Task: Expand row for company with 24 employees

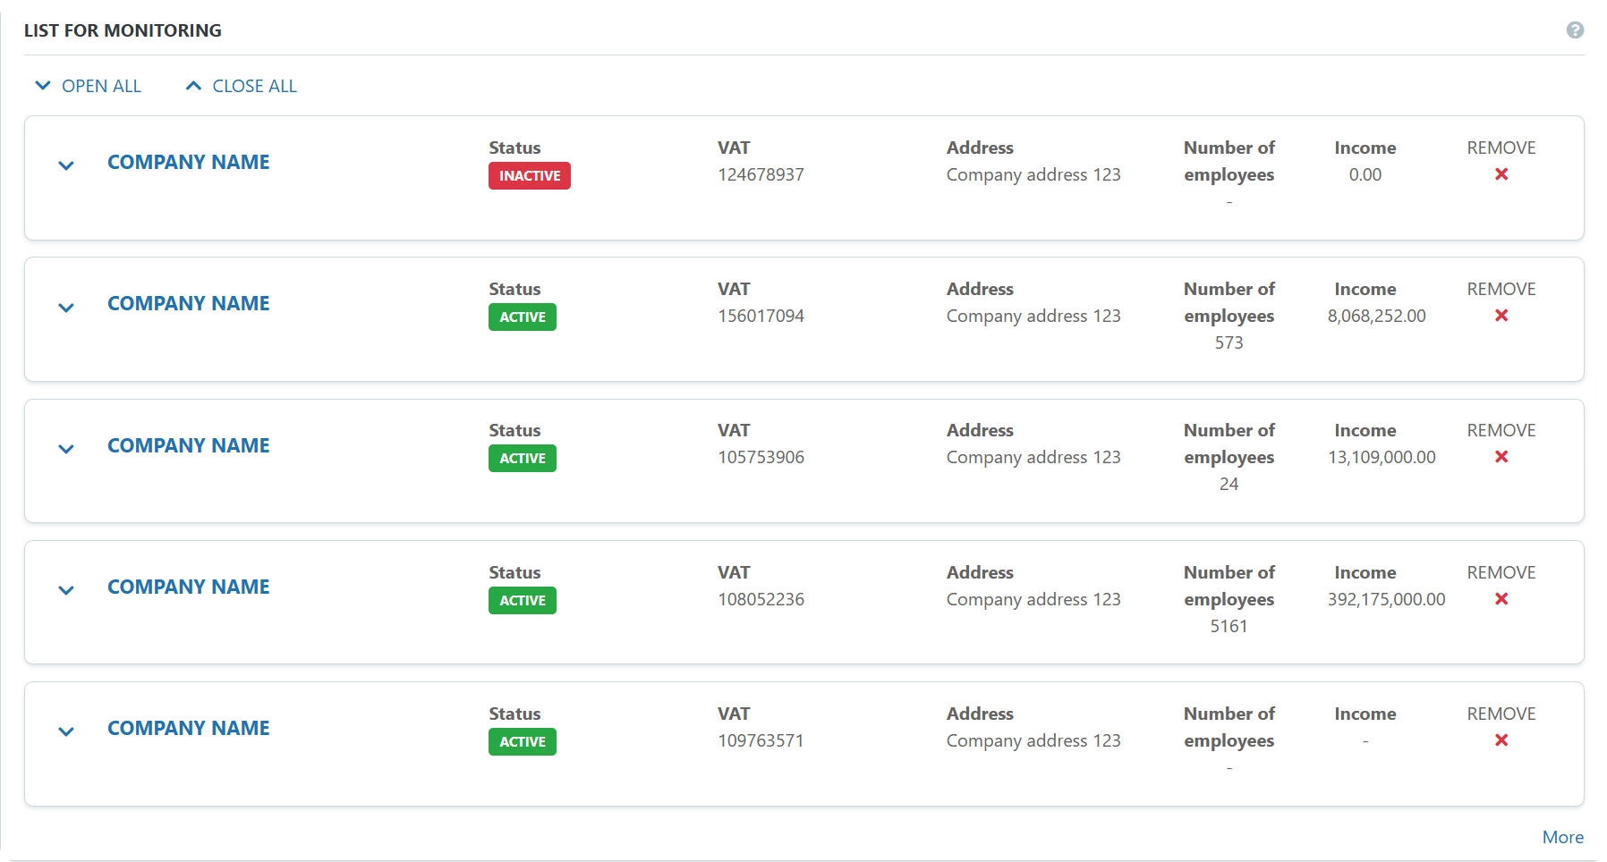Action: click(x=66, y=449)
